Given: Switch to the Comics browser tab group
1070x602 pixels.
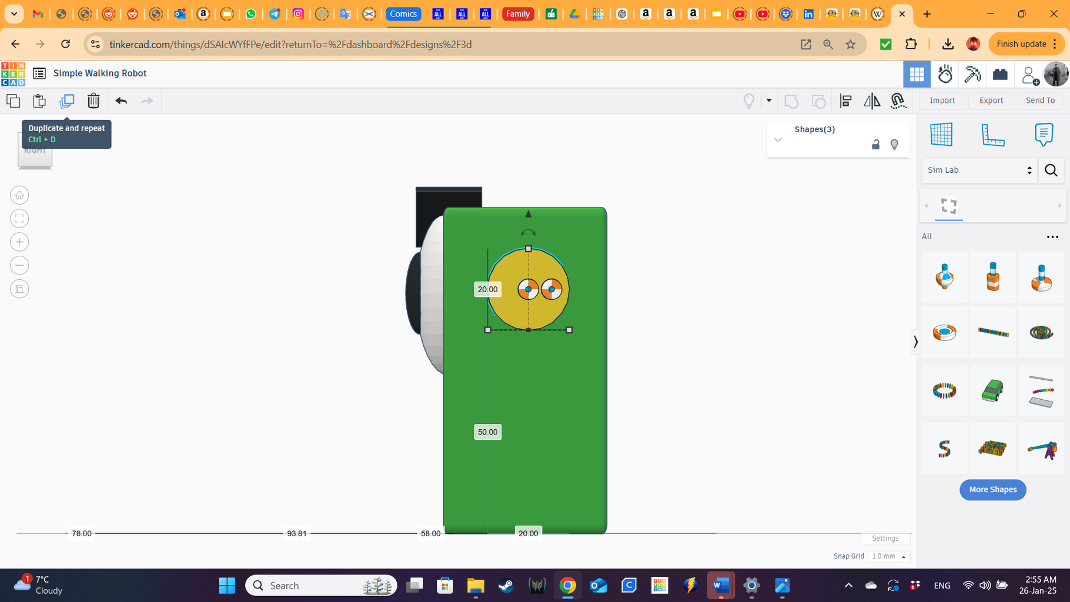Looking at the screenshot, I should 403,14.
